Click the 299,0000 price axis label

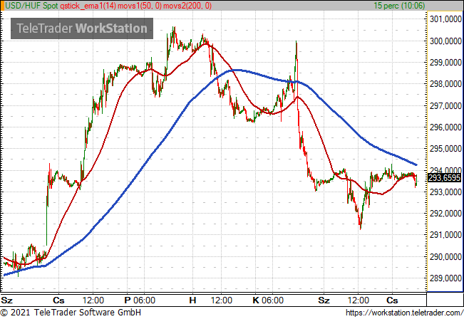pos(445,63)
